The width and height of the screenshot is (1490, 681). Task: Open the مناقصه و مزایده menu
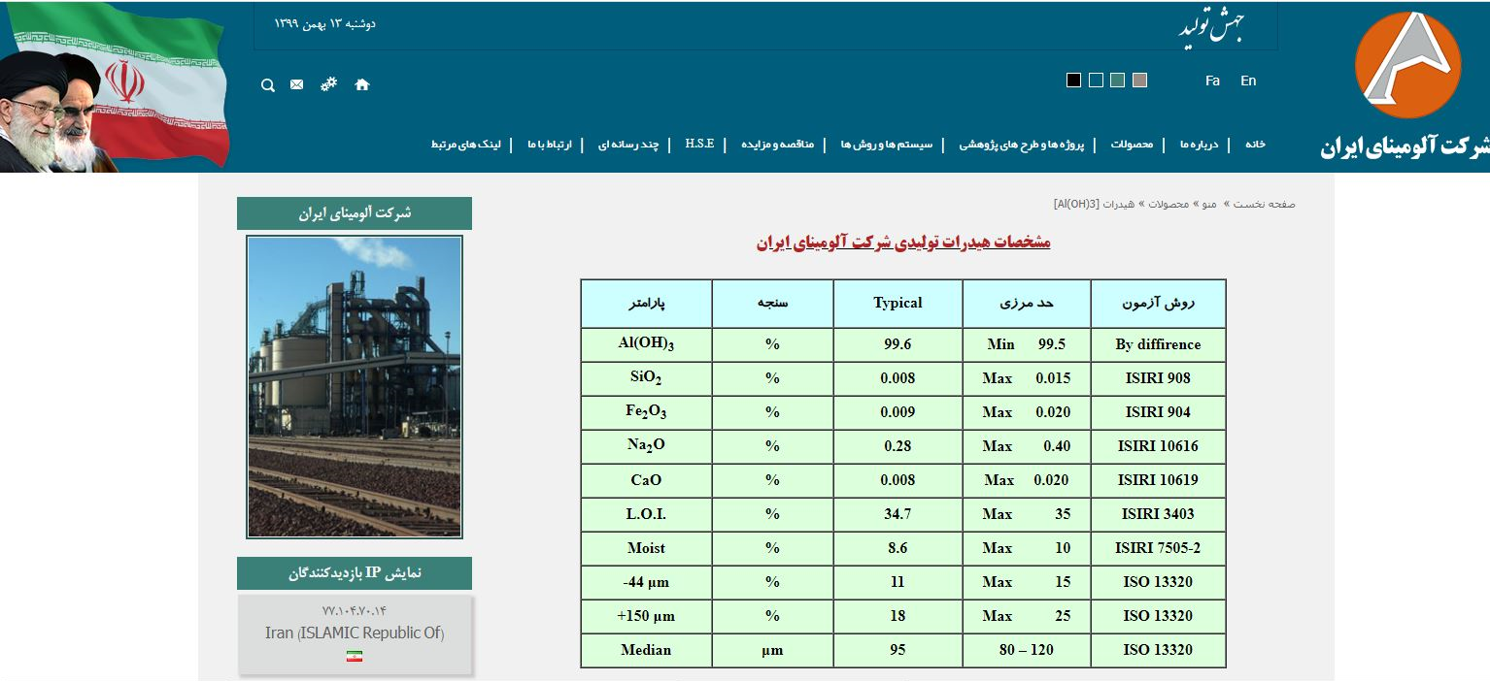778,145
